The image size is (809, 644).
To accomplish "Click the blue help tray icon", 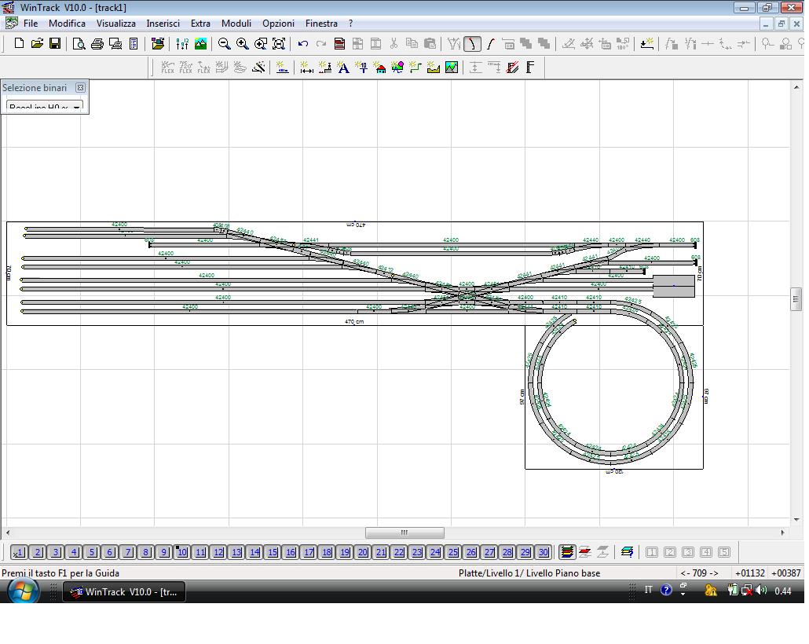I will (x=666, y=590).
